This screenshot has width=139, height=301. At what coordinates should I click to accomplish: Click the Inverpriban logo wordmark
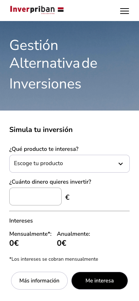tap(32, 10)
